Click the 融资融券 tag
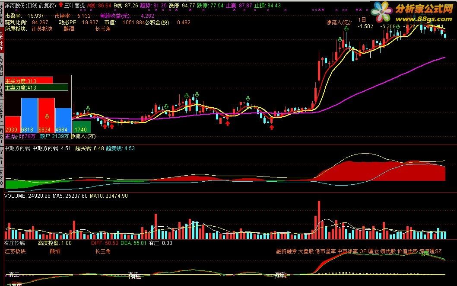 pos(286,251)
